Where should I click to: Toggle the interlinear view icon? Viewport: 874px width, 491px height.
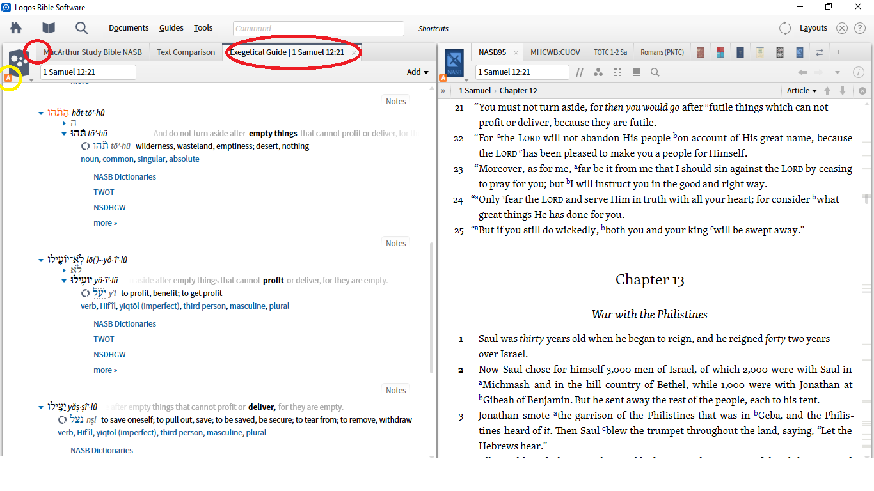tap(617, 72)
